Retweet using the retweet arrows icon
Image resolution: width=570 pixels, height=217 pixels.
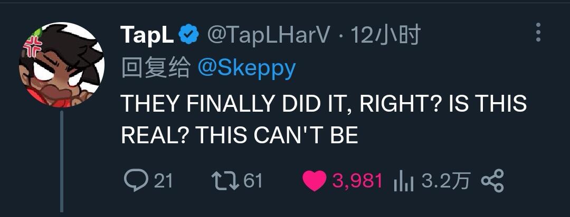[225, 180]
